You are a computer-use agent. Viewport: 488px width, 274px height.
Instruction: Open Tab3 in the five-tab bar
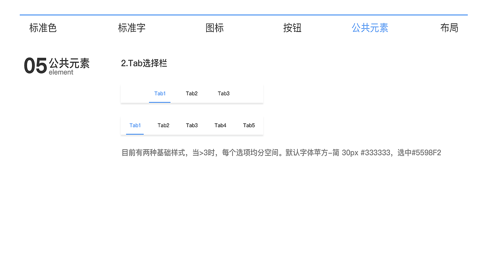192,126
